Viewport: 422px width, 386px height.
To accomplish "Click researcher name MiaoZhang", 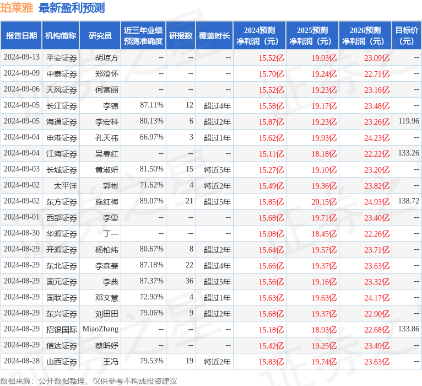I will tap(100, 329).
